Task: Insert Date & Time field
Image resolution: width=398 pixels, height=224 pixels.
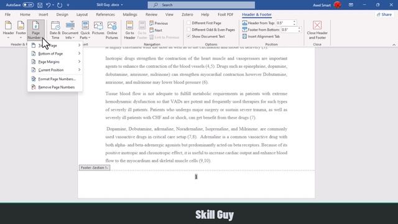Action: [55, 30]
